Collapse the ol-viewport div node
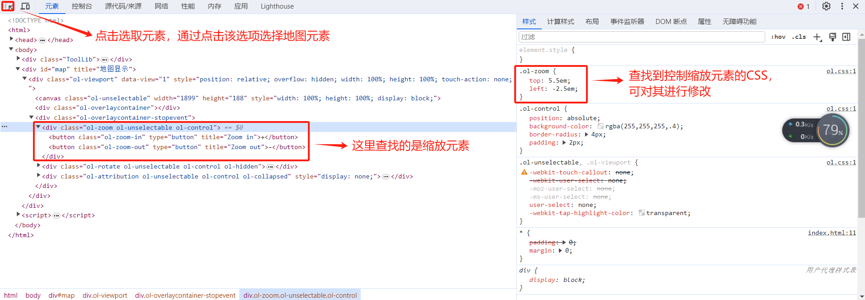Image resolution: width=865 pixels, height=300 pixels. click(25, 79)
